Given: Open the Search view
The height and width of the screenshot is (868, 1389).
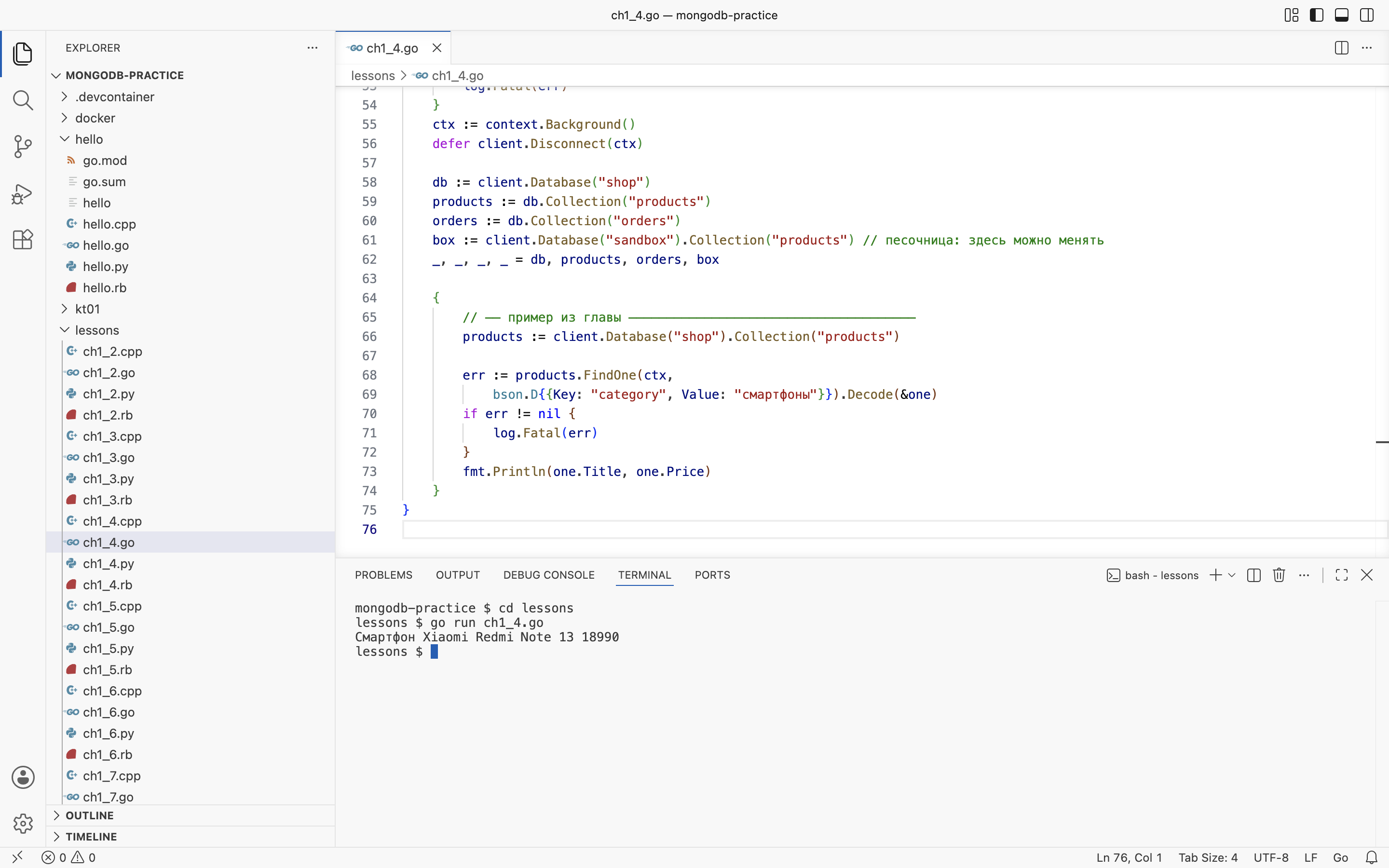Looking at the screenshot, I should click(x=22, y=100).
